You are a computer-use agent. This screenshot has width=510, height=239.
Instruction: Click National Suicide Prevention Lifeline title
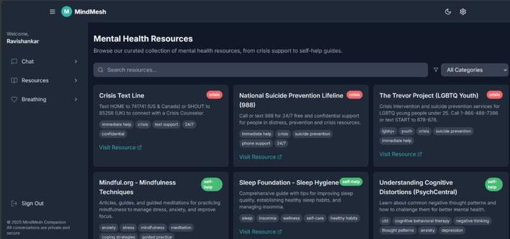[291, 100]
